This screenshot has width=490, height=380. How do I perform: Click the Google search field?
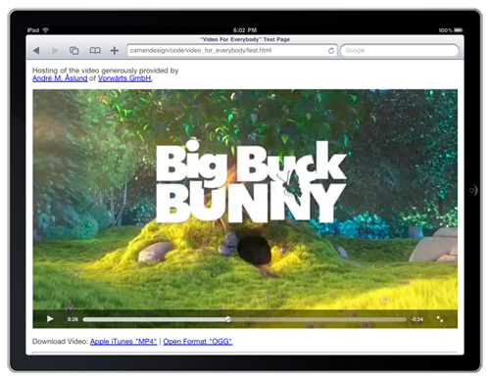400,51
